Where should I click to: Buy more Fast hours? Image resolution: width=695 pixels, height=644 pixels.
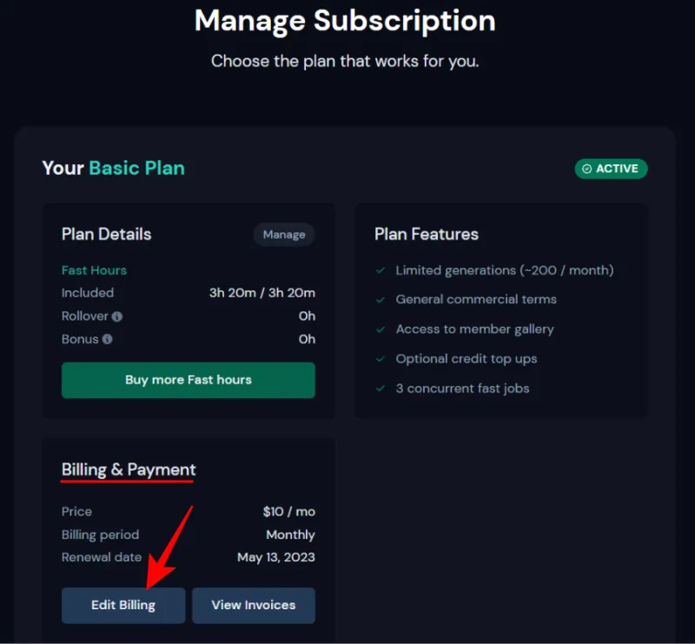189,380
